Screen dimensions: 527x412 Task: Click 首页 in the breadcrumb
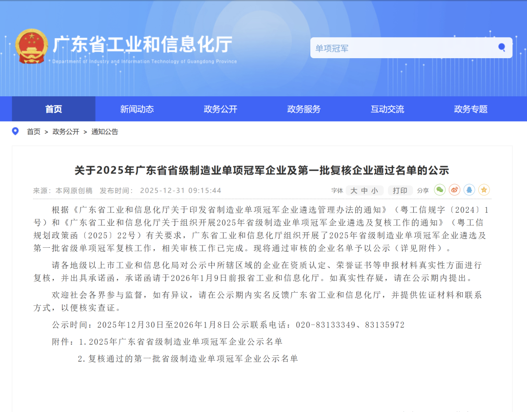click(34, 131)
